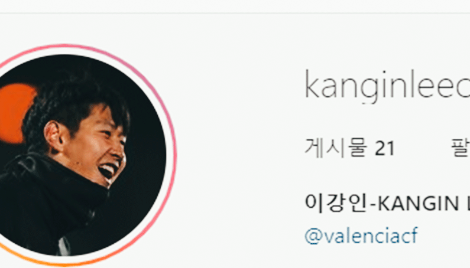
Task: Open the 게시물 21 posts count
Action: click(x=349, y=148)
